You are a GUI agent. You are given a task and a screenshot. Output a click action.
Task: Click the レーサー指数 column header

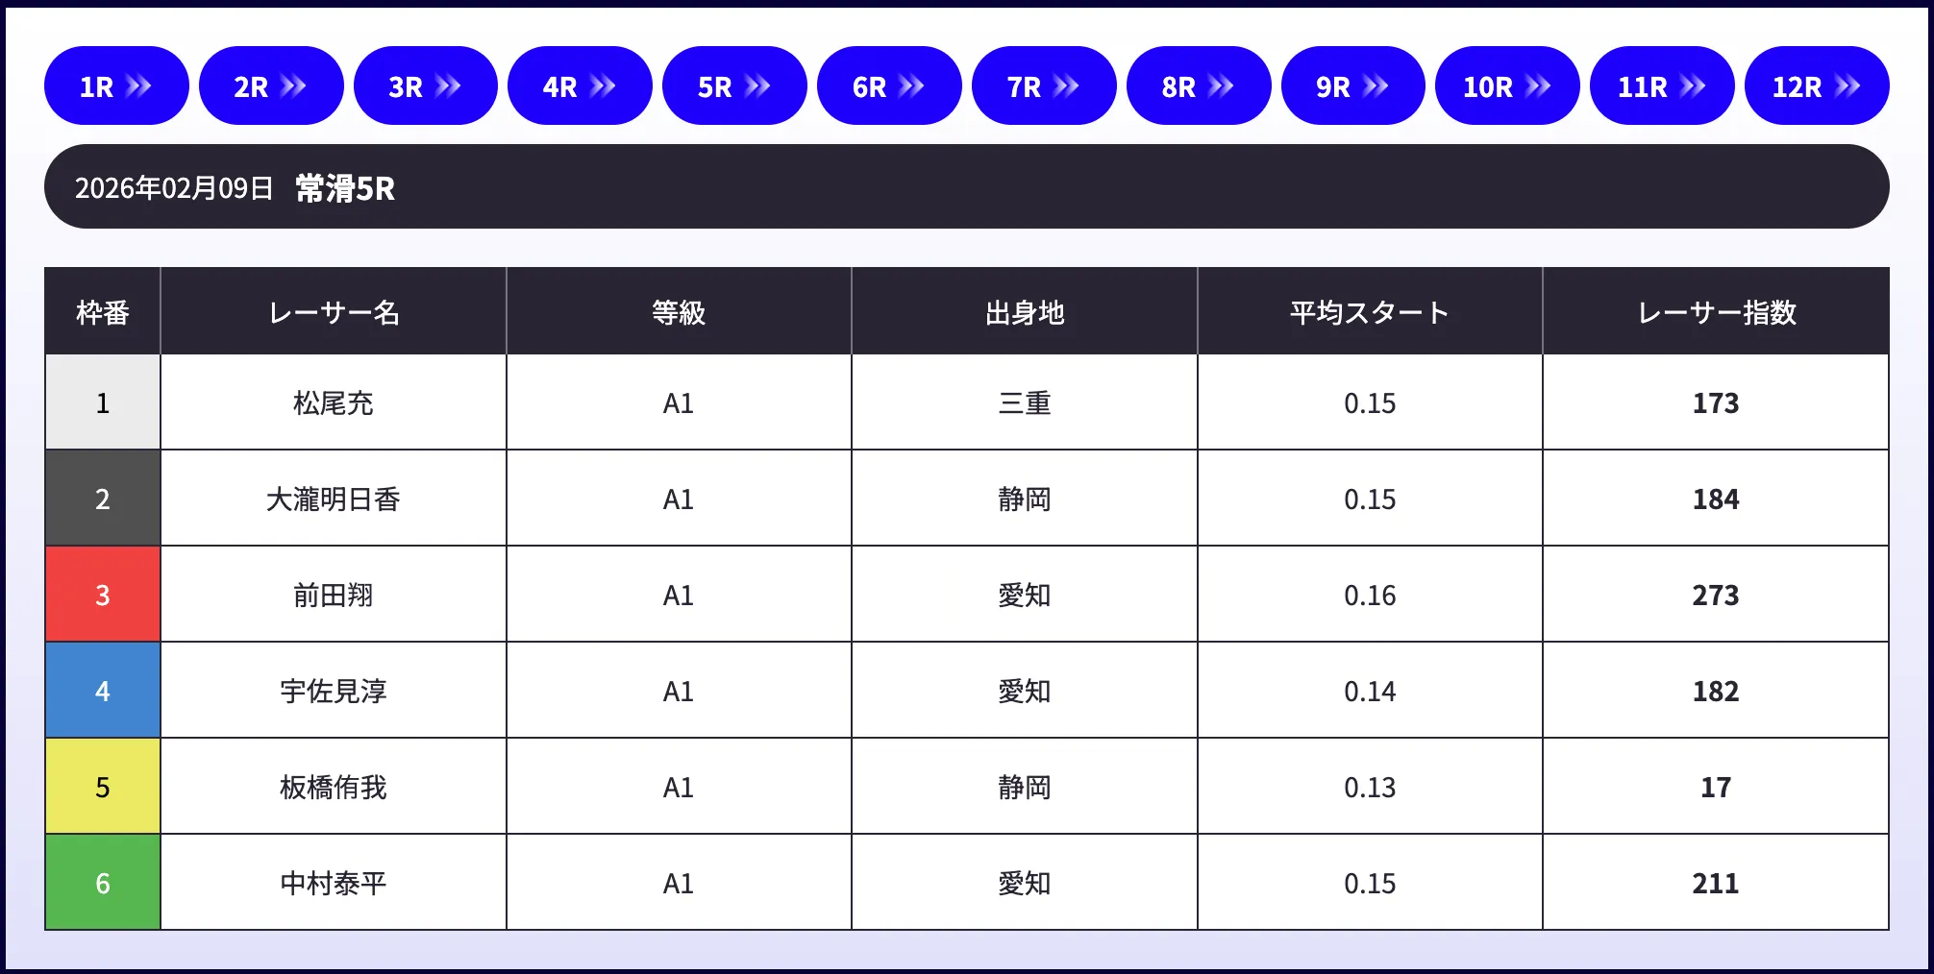point(1716,312)
